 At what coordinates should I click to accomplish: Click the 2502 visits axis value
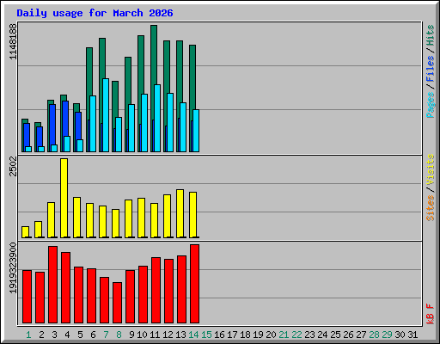[x=13, y=166]
